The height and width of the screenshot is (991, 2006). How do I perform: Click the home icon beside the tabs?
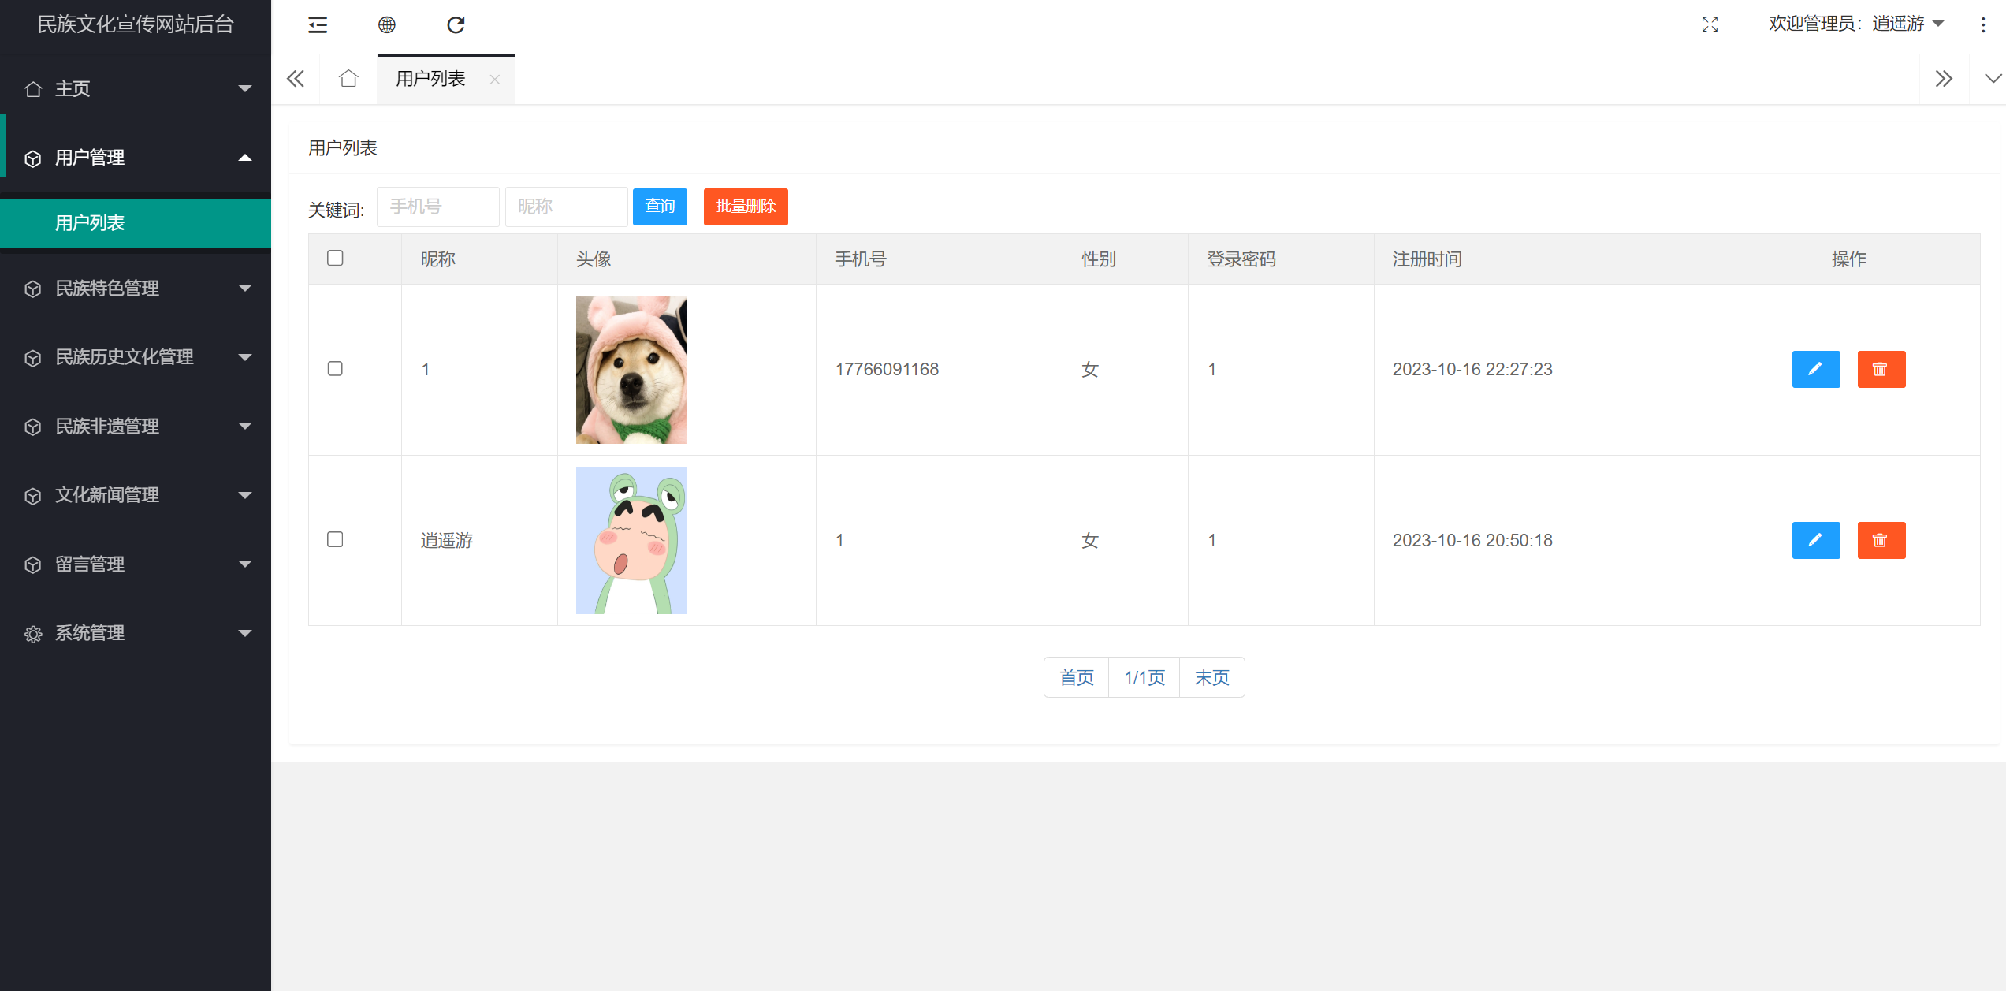coord(348,79)
